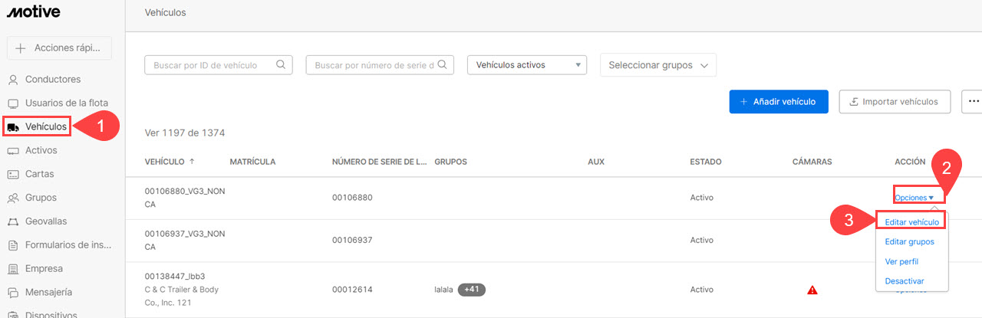The width and height of the screenshot is (982, 318).
Task: Open Mensajería using its chat icon
Action: 13,293
